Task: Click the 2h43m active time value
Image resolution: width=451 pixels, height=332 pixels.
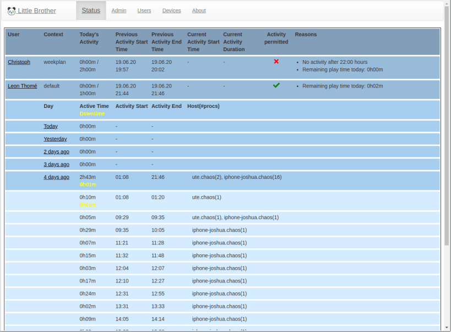Action: pos(88,177)
